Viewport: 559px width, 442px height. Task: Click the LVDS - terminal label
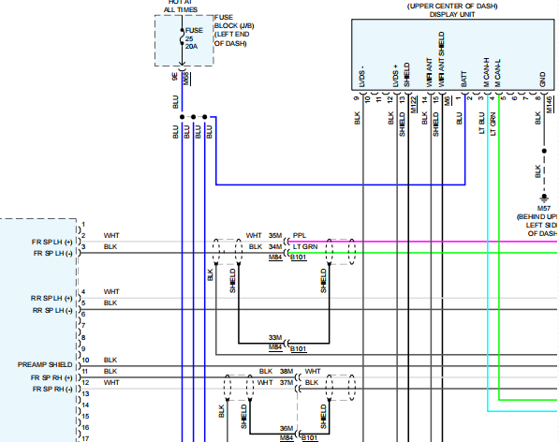pyautogui.click(x=362, y=77)
